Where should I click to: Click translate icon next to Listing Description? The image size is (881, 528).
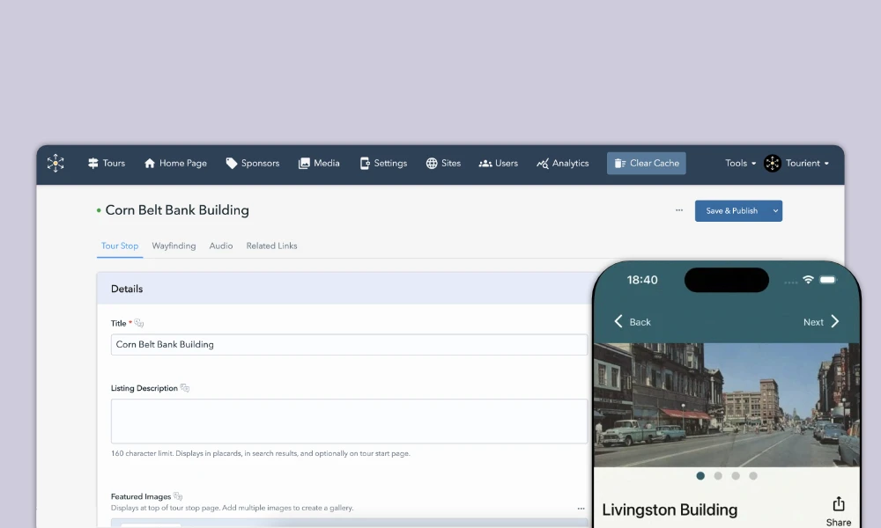click(x=185, y=388)
